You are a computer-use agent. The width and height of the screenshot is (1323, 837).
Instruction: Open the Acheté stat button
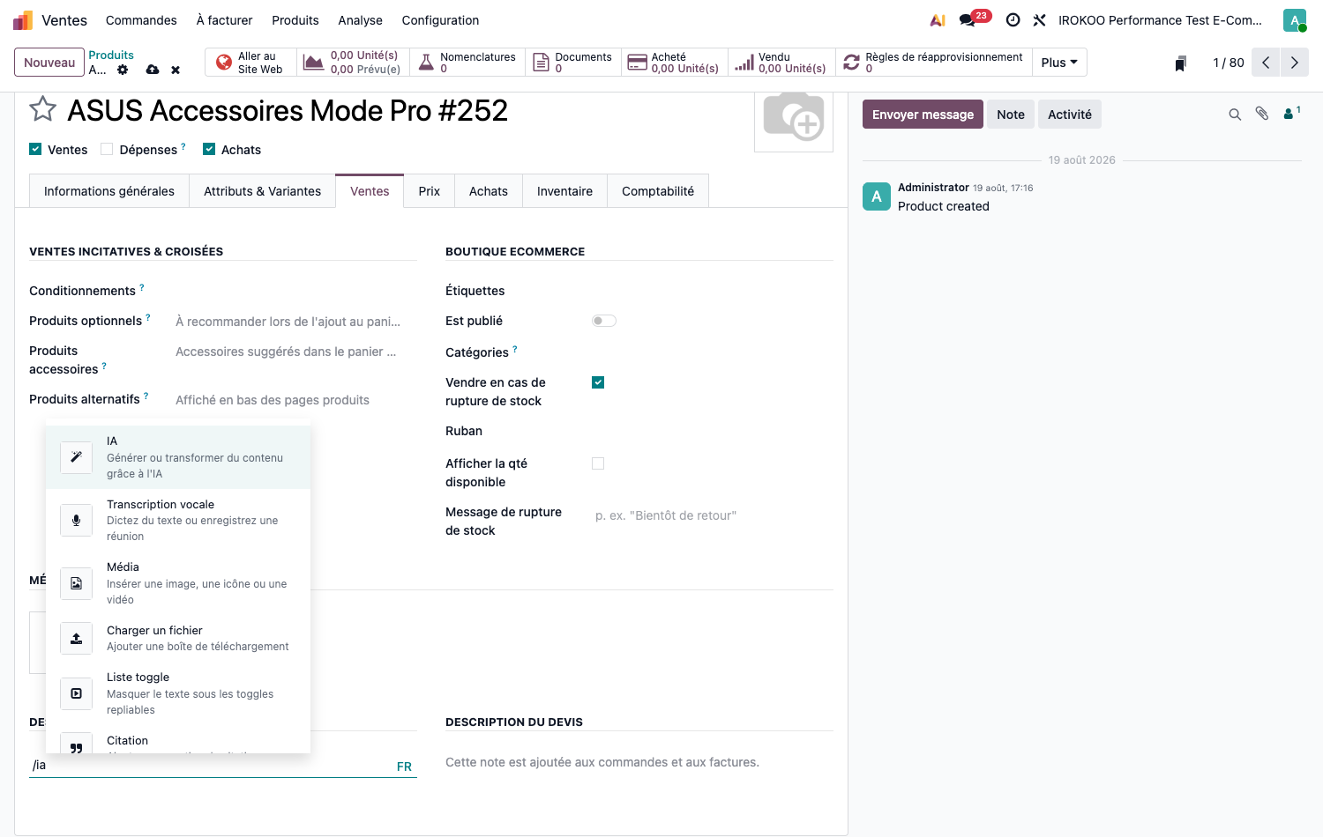[x=674, y=63]
